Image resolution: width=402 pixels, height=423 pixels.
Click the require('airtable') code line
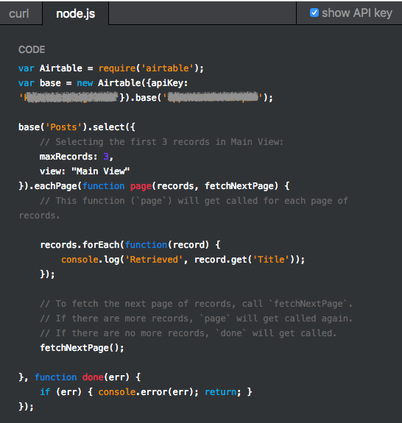[111, 68]
